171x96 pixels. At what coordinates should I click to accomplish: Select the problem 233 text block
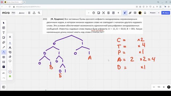coord(93,26)
